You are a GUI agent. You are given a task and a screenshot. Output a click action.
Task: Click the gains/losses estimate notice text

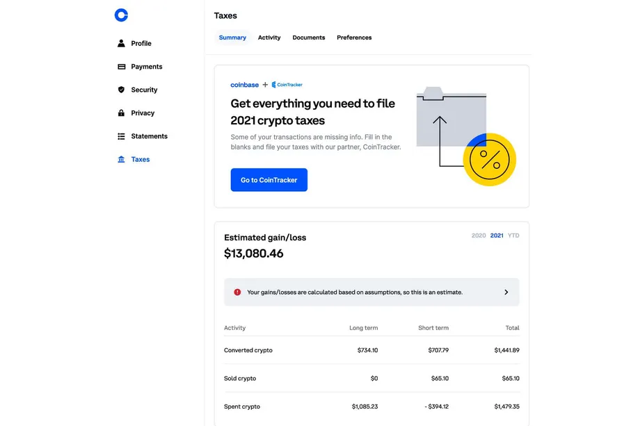click(355, 293)
